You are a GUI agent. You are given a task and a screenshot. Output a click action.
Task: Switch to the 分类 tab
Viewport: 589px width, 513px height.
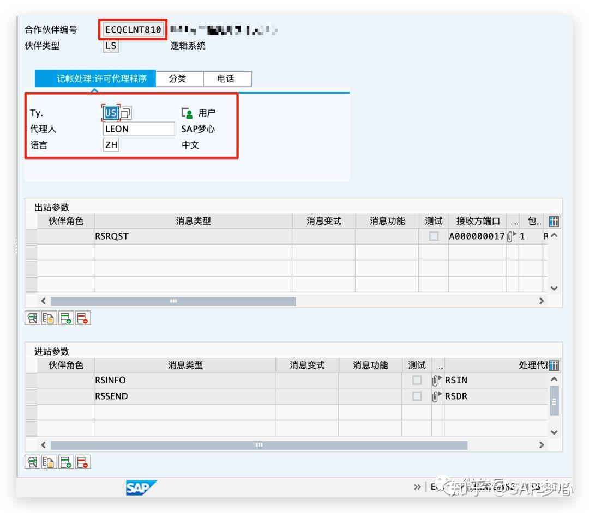[179, 79]
